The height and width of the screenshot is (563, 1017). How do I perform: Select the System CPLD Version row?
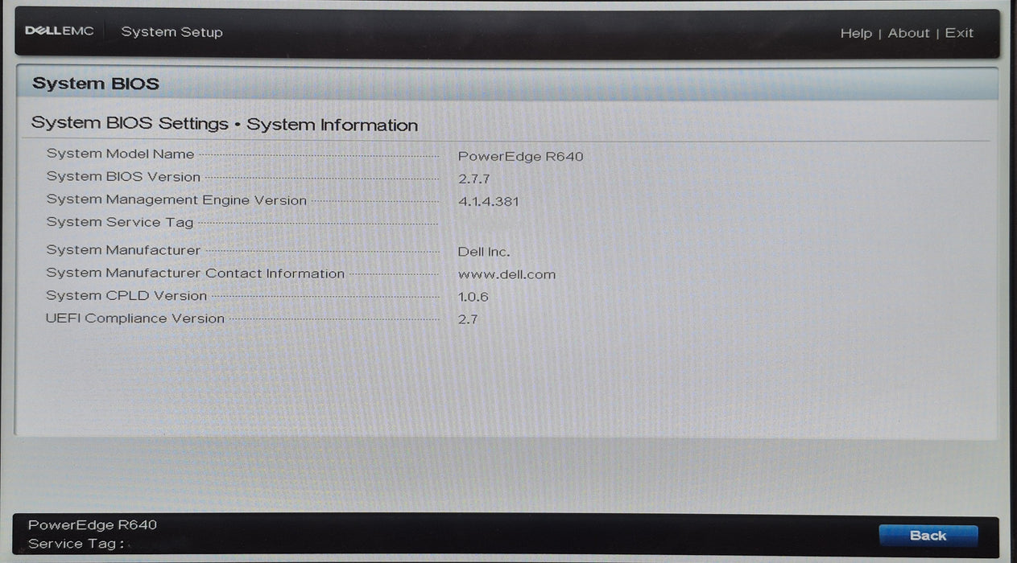click(x=126, y=295)
